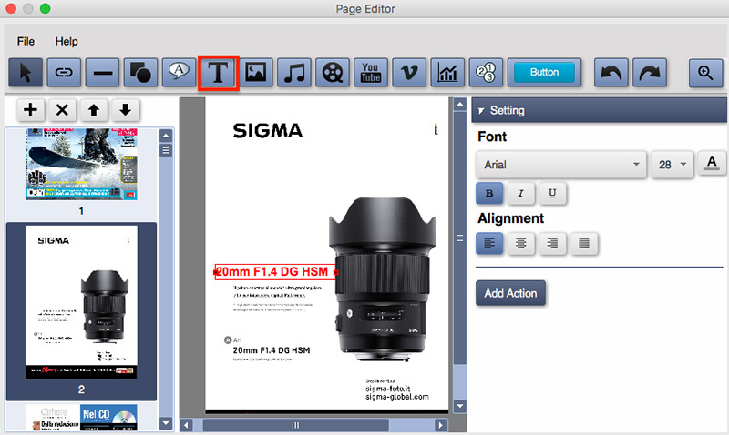Add a new page with plus button

click(x=31, y=110)
